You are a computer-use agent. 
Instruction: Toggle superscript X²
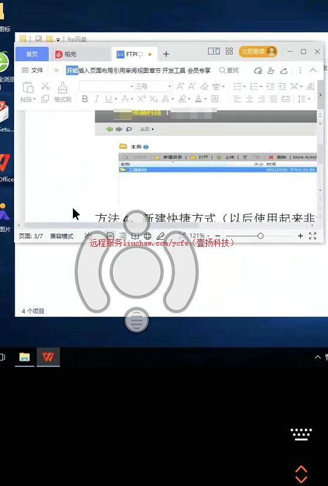tap(141, 99)
